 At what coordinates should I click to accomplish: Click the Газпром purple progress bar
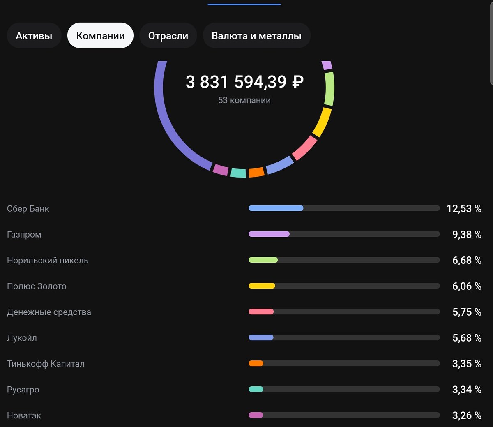[x=269, y=234]
